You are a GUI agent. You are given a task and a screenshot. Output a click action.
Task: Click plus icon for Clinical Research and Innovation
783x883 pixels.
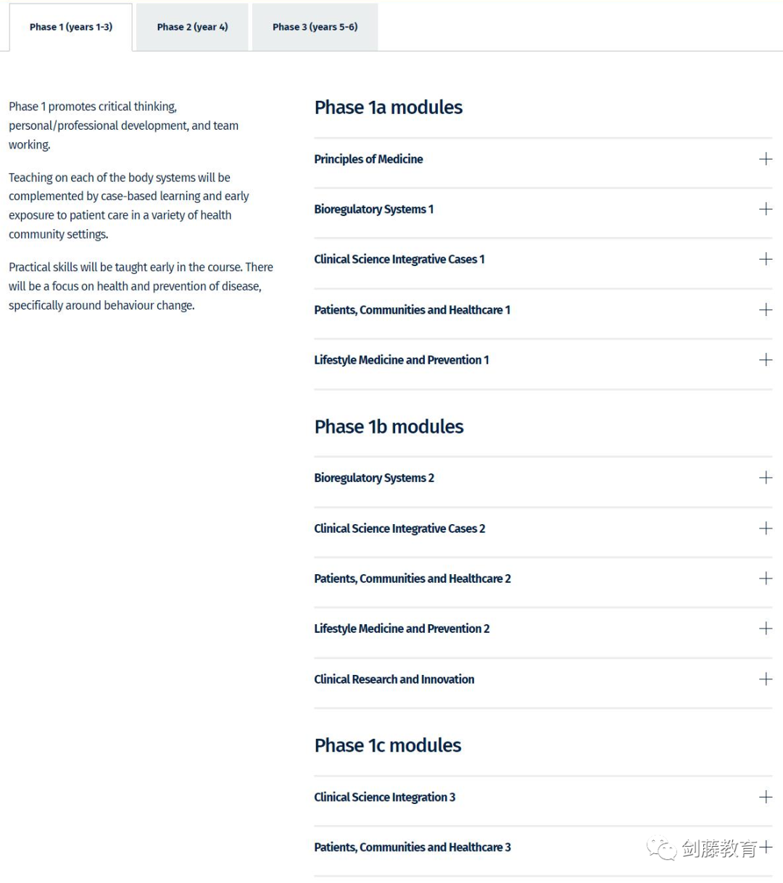tap(766, 679)
